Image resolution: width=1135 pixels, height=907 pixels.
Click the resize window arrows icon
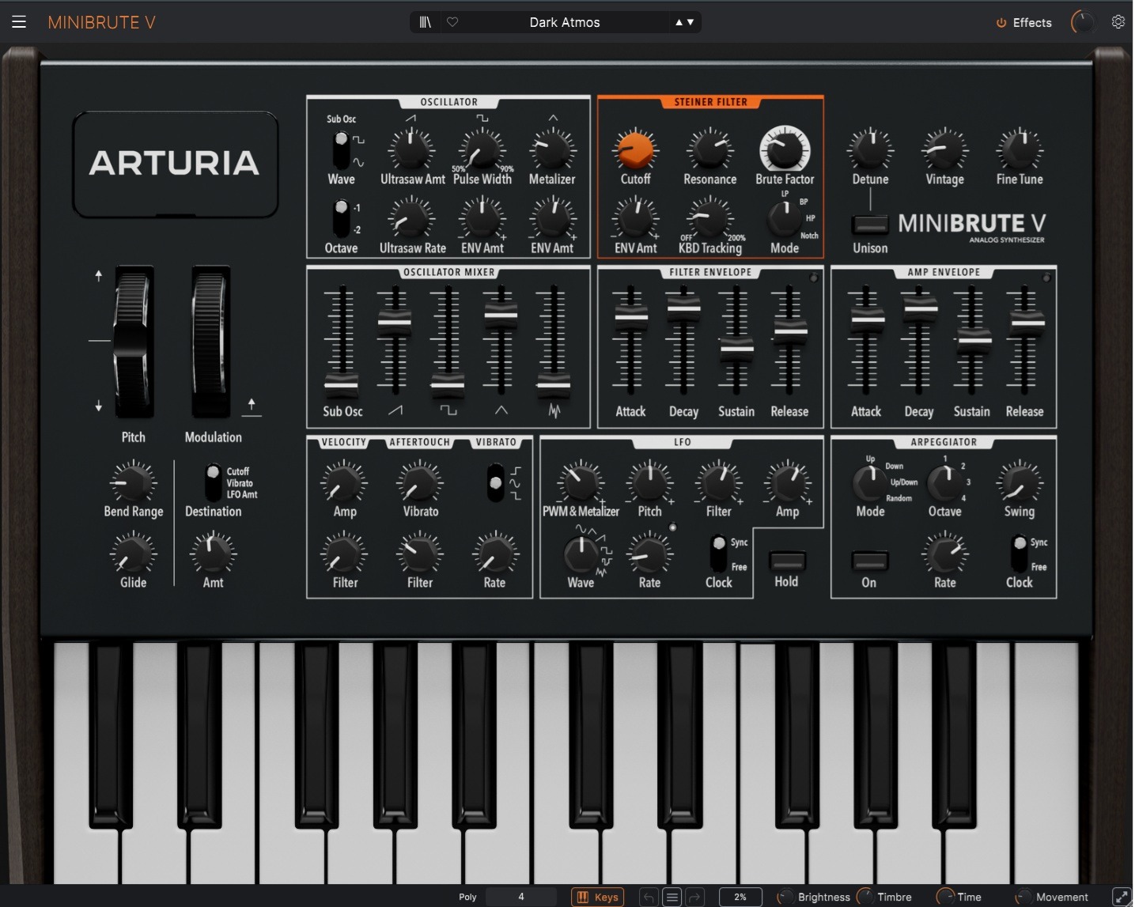point(1122,897)
